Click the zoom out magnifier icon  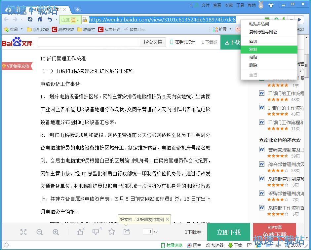point(39,232)
